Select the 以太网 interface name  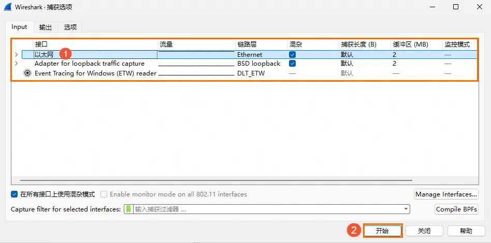44,54
